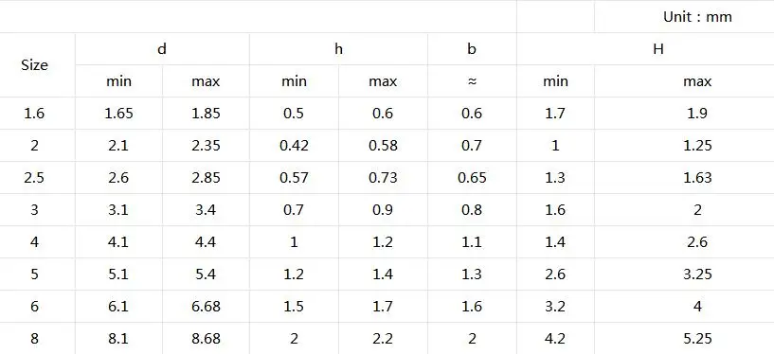Select b value 0.65
Viewport: 774px width, 354px height.
coord(472,178)
